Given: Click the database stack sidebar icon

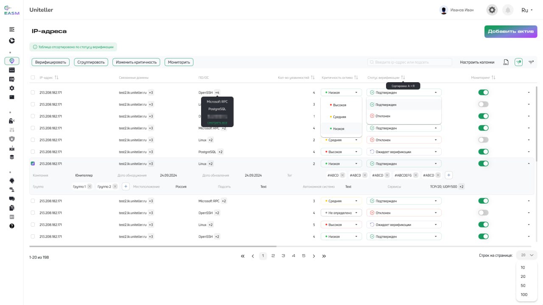Looking at the screenshot, I should click(12, 157).
